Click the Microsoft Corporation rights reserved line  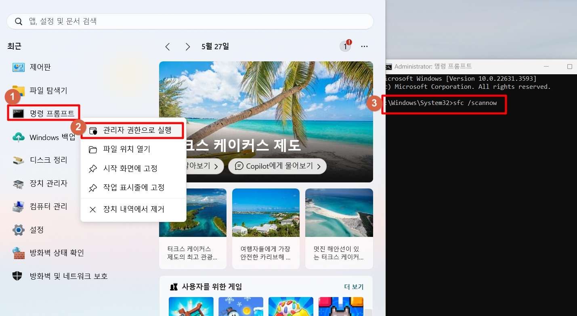tap(468, 87)
